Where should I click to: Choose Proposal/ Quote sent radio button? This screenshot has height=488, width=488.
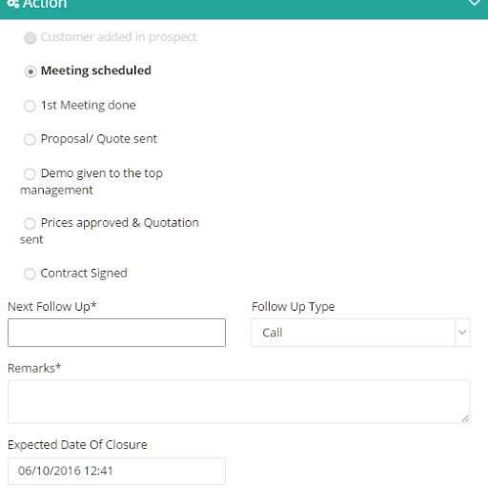(30, 139)
